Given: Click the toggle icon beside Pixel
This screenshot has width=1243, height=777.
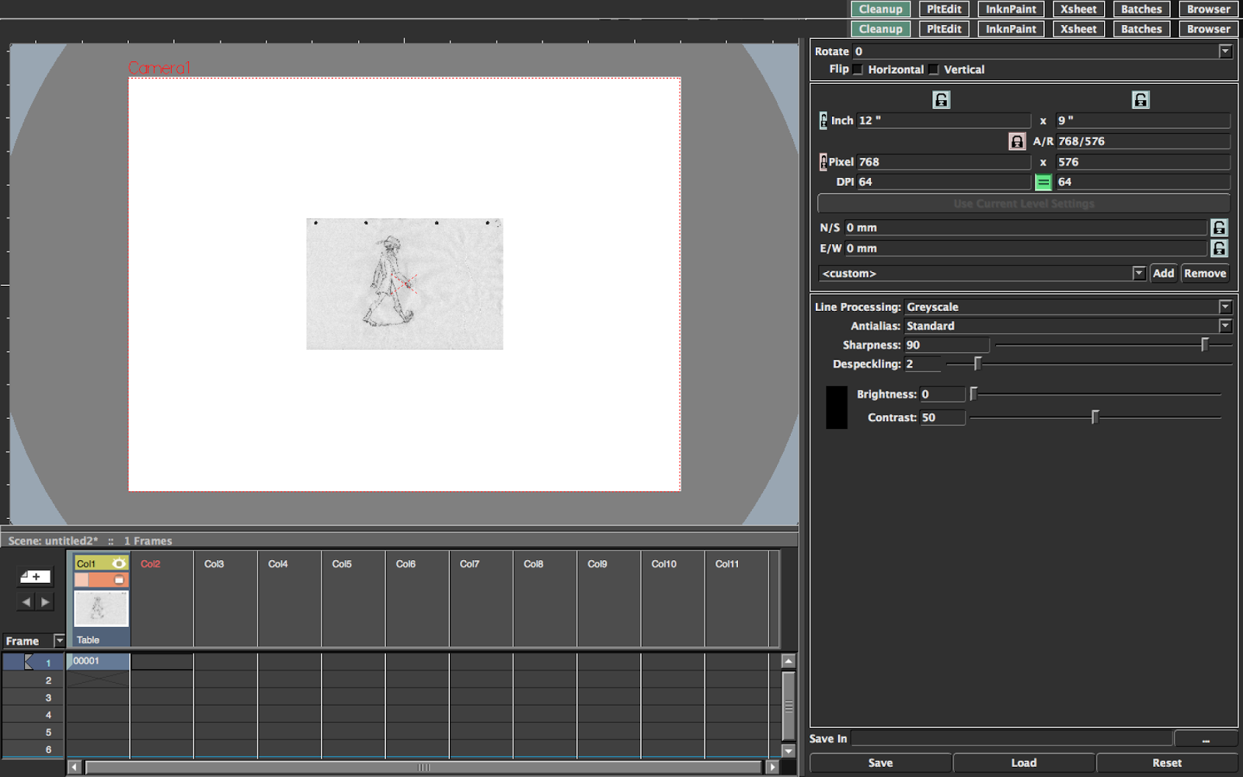Looking at the screenshot, I should click(x=823, y=162).
